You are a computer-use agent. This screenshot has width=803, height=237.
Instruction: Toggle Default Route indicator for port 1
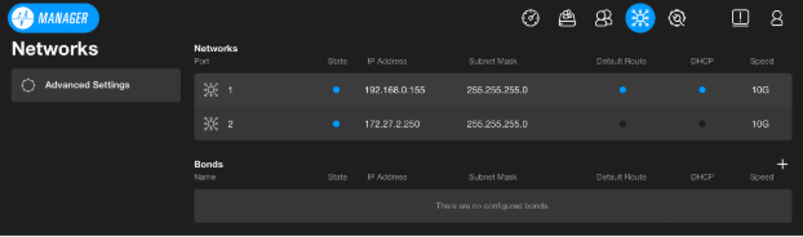tap(622, 90)
